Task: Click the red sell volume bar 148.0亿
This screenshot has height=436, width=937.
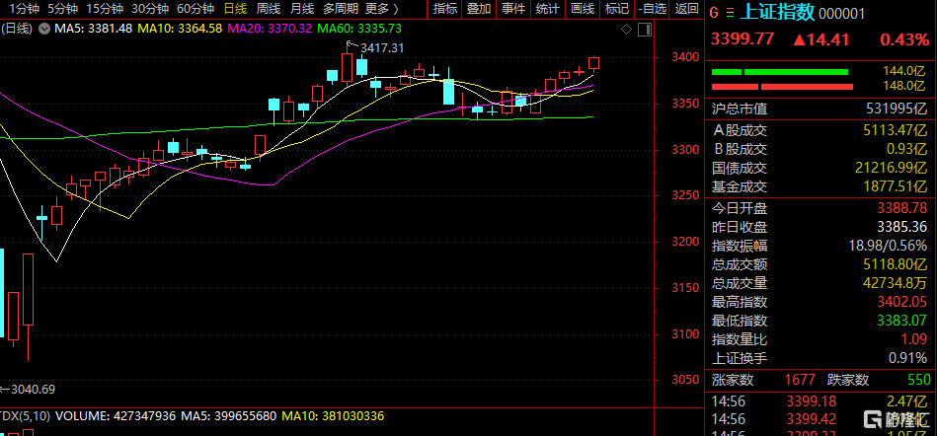Action: coord(782,87)
